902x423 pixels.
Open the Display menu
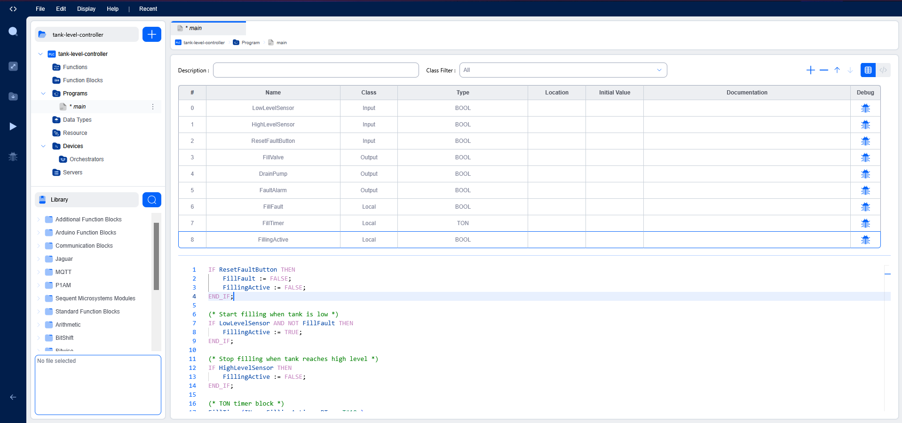click(x=87, y=9)
